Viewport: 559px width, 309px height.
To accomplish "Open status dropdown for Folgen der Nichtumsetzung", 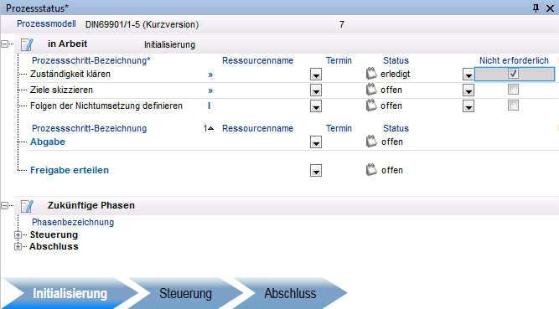I will [468, 106].
